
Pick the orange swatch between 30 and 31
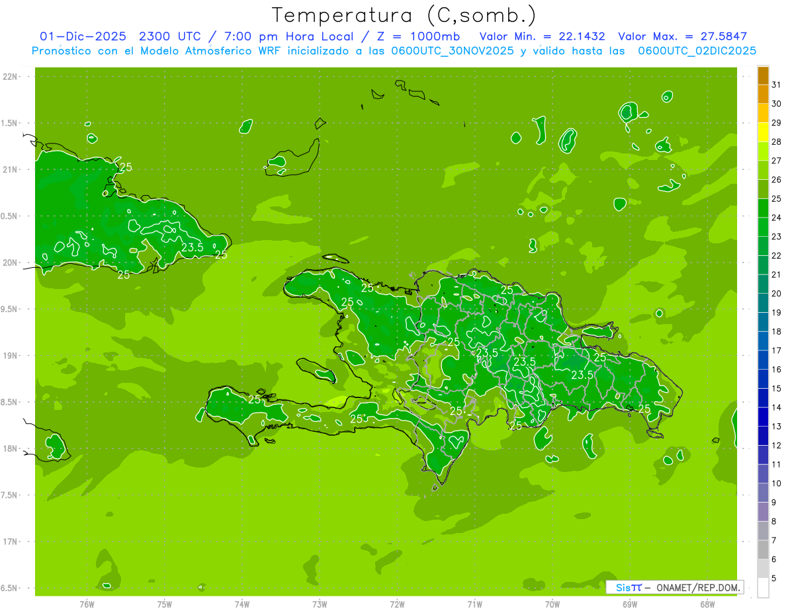click(x=763, y=95)
